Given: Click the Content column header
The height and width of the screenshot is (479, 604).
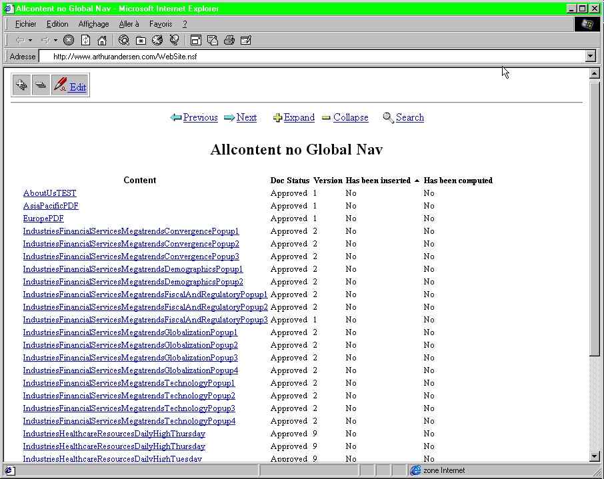Looking at the screenshot, I should point(140,180).
